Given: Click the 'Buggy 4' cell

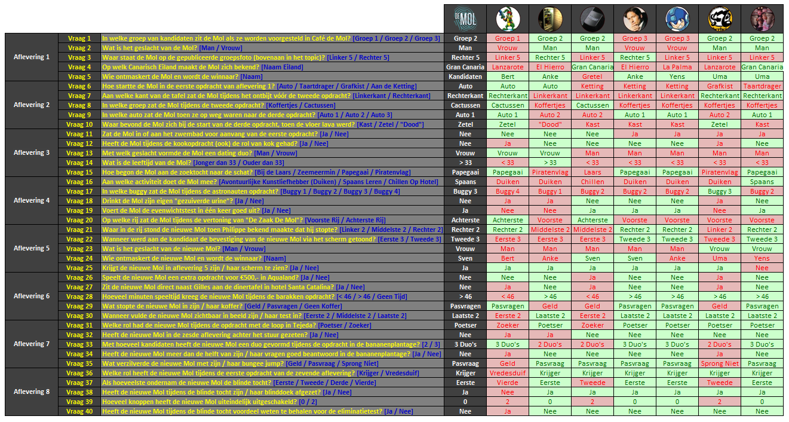Looking at the screenshot, I should click(508, 191).
